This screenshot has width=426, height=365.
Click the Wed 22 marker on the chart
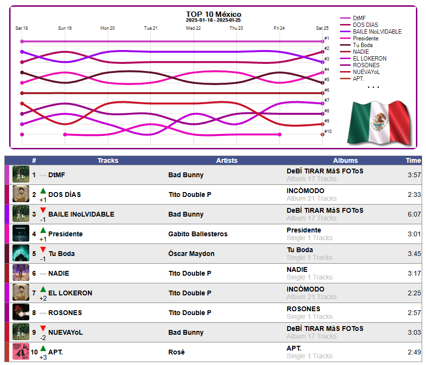[194, 28]
